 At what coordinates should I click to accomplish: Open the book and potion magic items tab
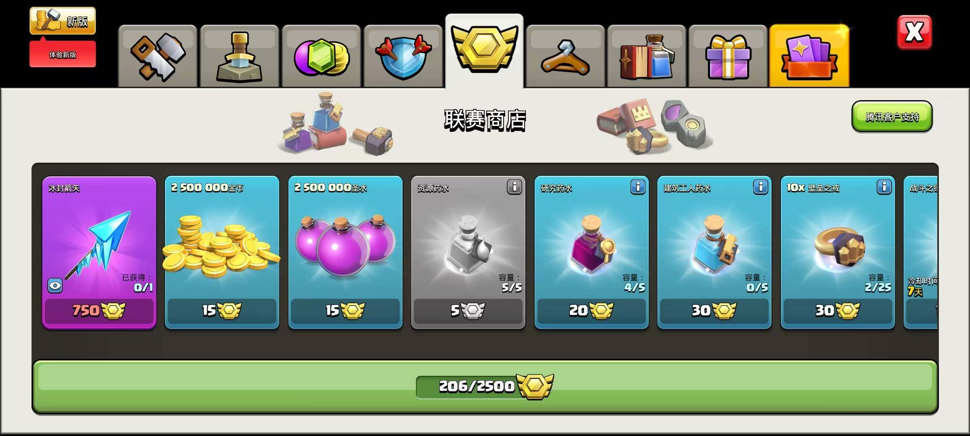pyautogui.click(x=647, y=56)
